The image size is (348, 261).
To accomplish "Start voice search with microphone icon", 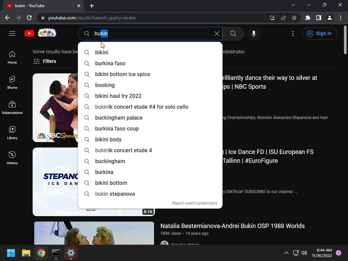I will pos(254,34).
